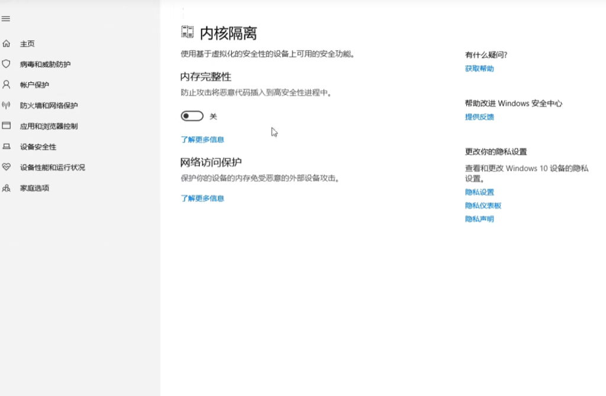This screenshot has height=396, width=606.
Task: Click the 获取帮助 link
Action: [x=479, y=69]
